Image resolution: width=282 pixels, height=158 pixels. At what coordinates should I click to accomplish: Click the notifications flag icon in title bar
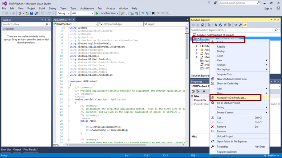[x=209, y=3]
